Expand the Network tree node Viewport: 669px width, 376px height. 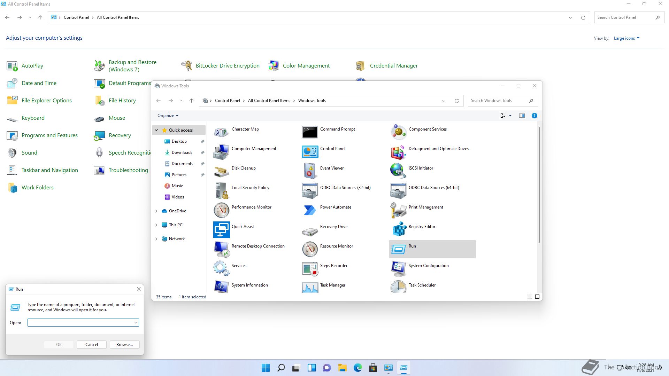pos(156,239)
